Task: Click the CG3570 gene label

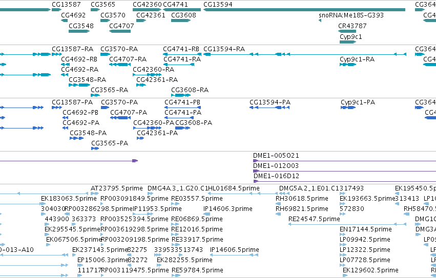Action: point(113,15)
